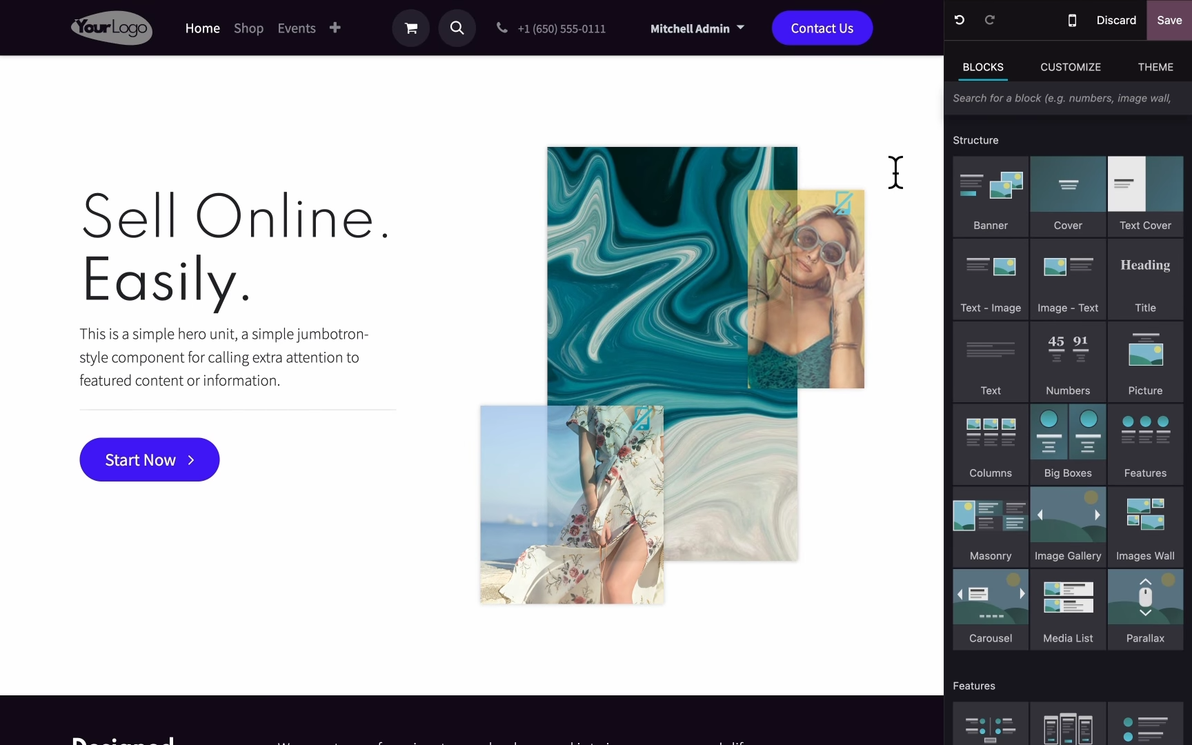Screen dimensions: 1192x745
Task: Select the Picture block
Action: (x=1145, y=361)
